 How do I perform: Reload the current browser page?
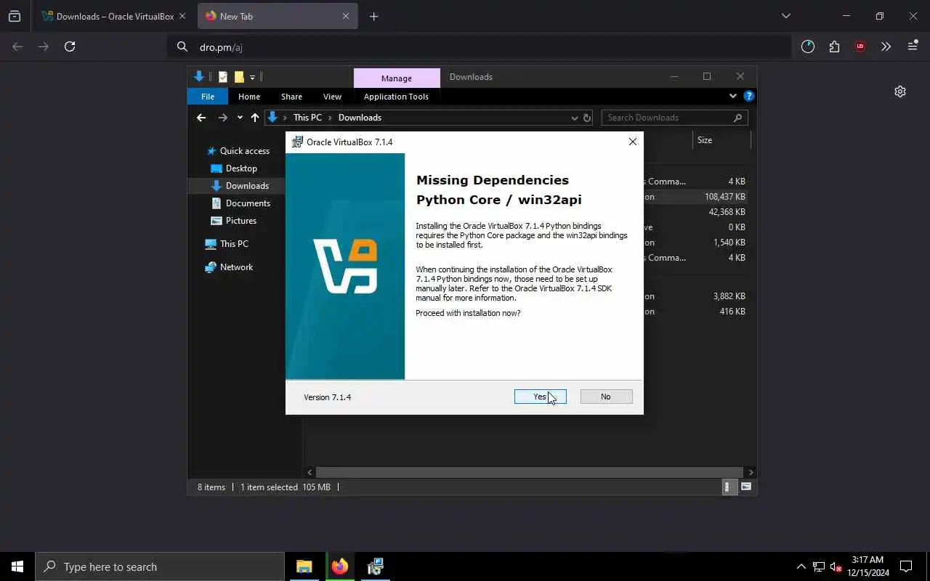[70, 46]
